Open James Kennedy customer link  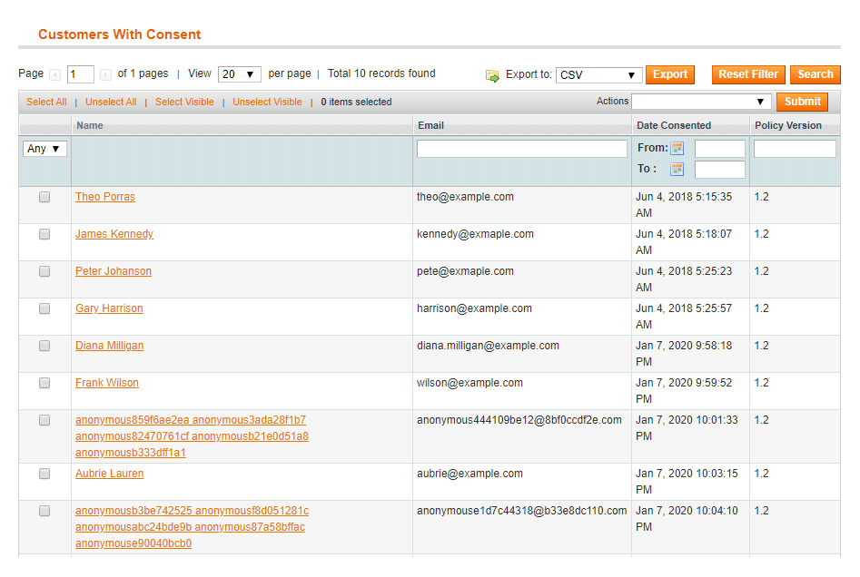click(x=114, y=234)
